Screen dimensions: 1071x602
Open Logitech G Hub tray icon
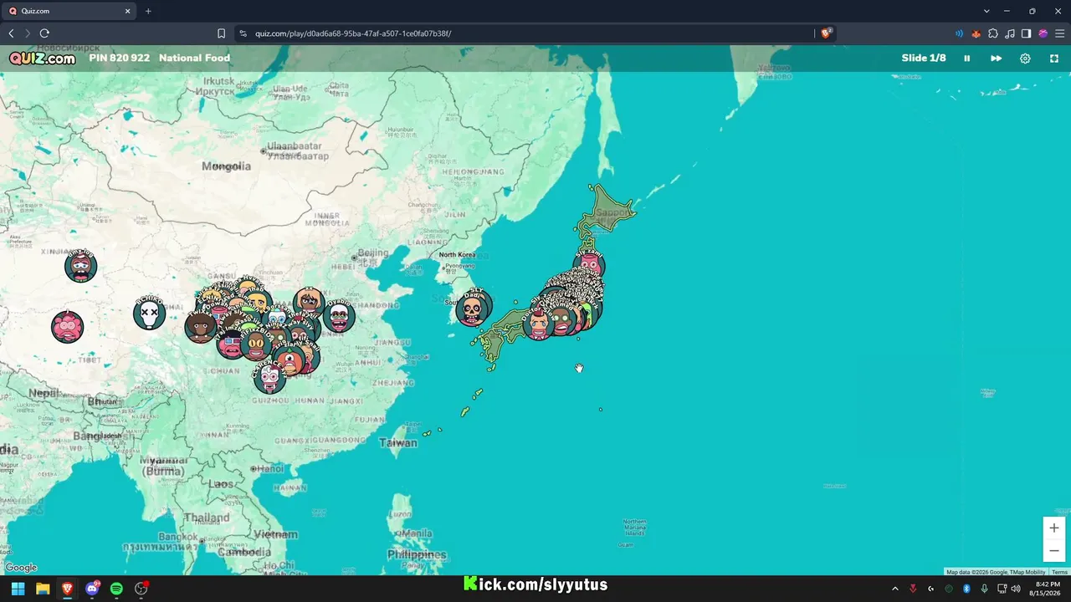click(x=930, y=589)
